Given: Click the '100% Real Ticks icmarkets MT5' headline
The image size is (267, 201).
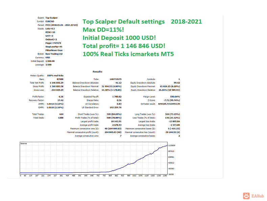Looking at the screenshot, I should click(x=128, y=54).
